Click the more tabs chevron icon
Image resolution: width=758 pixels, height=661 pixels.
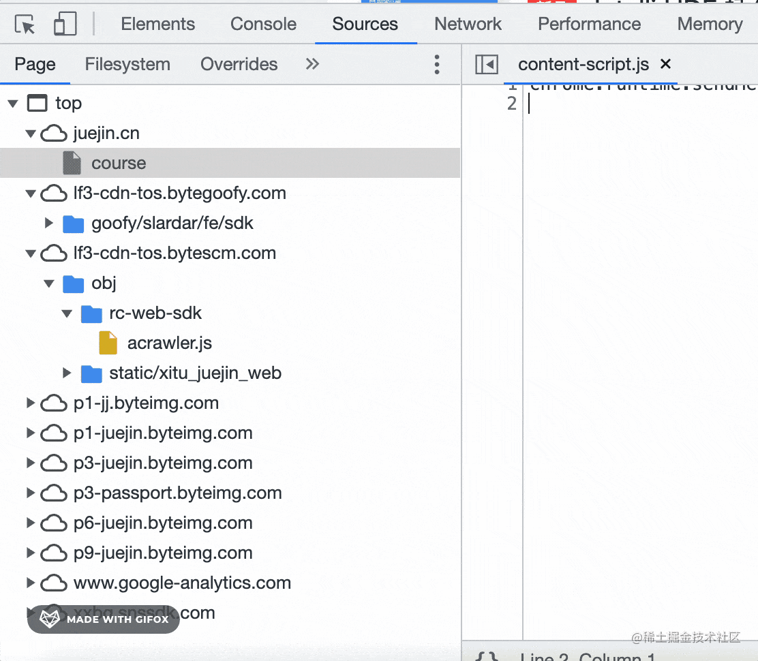312,64
